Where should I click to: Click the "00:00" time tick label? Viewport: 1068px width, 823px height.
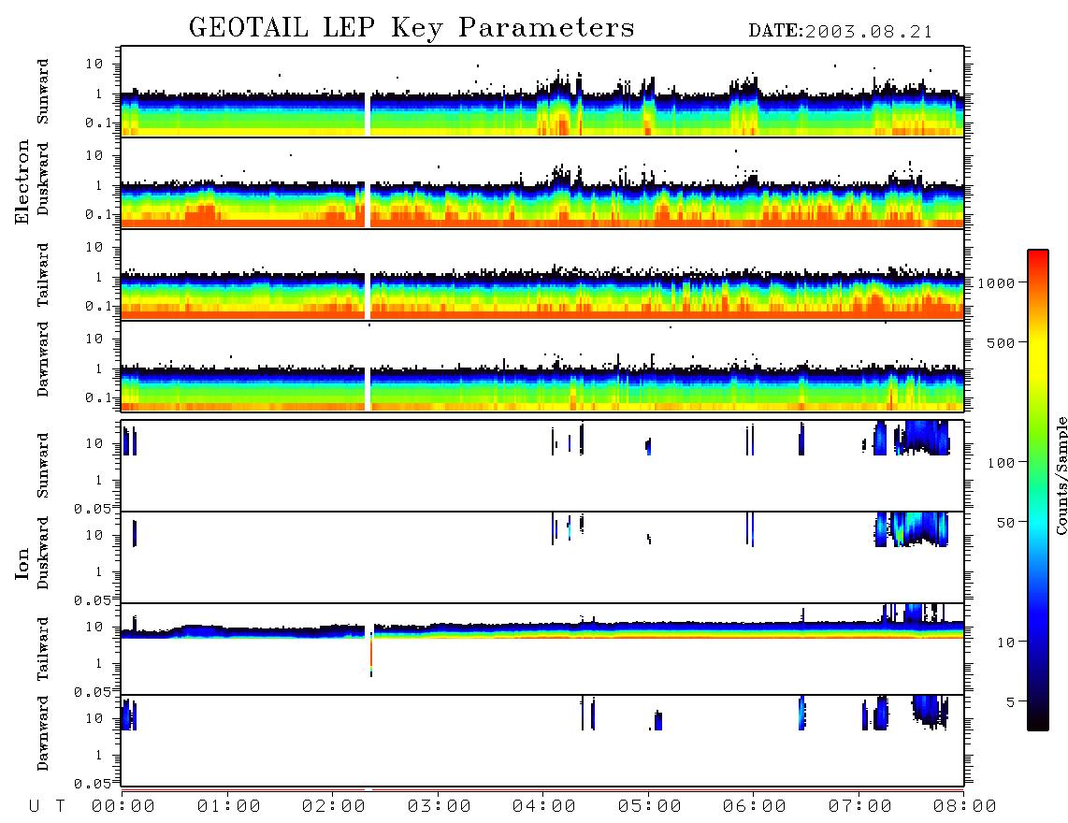pos(123,807)
